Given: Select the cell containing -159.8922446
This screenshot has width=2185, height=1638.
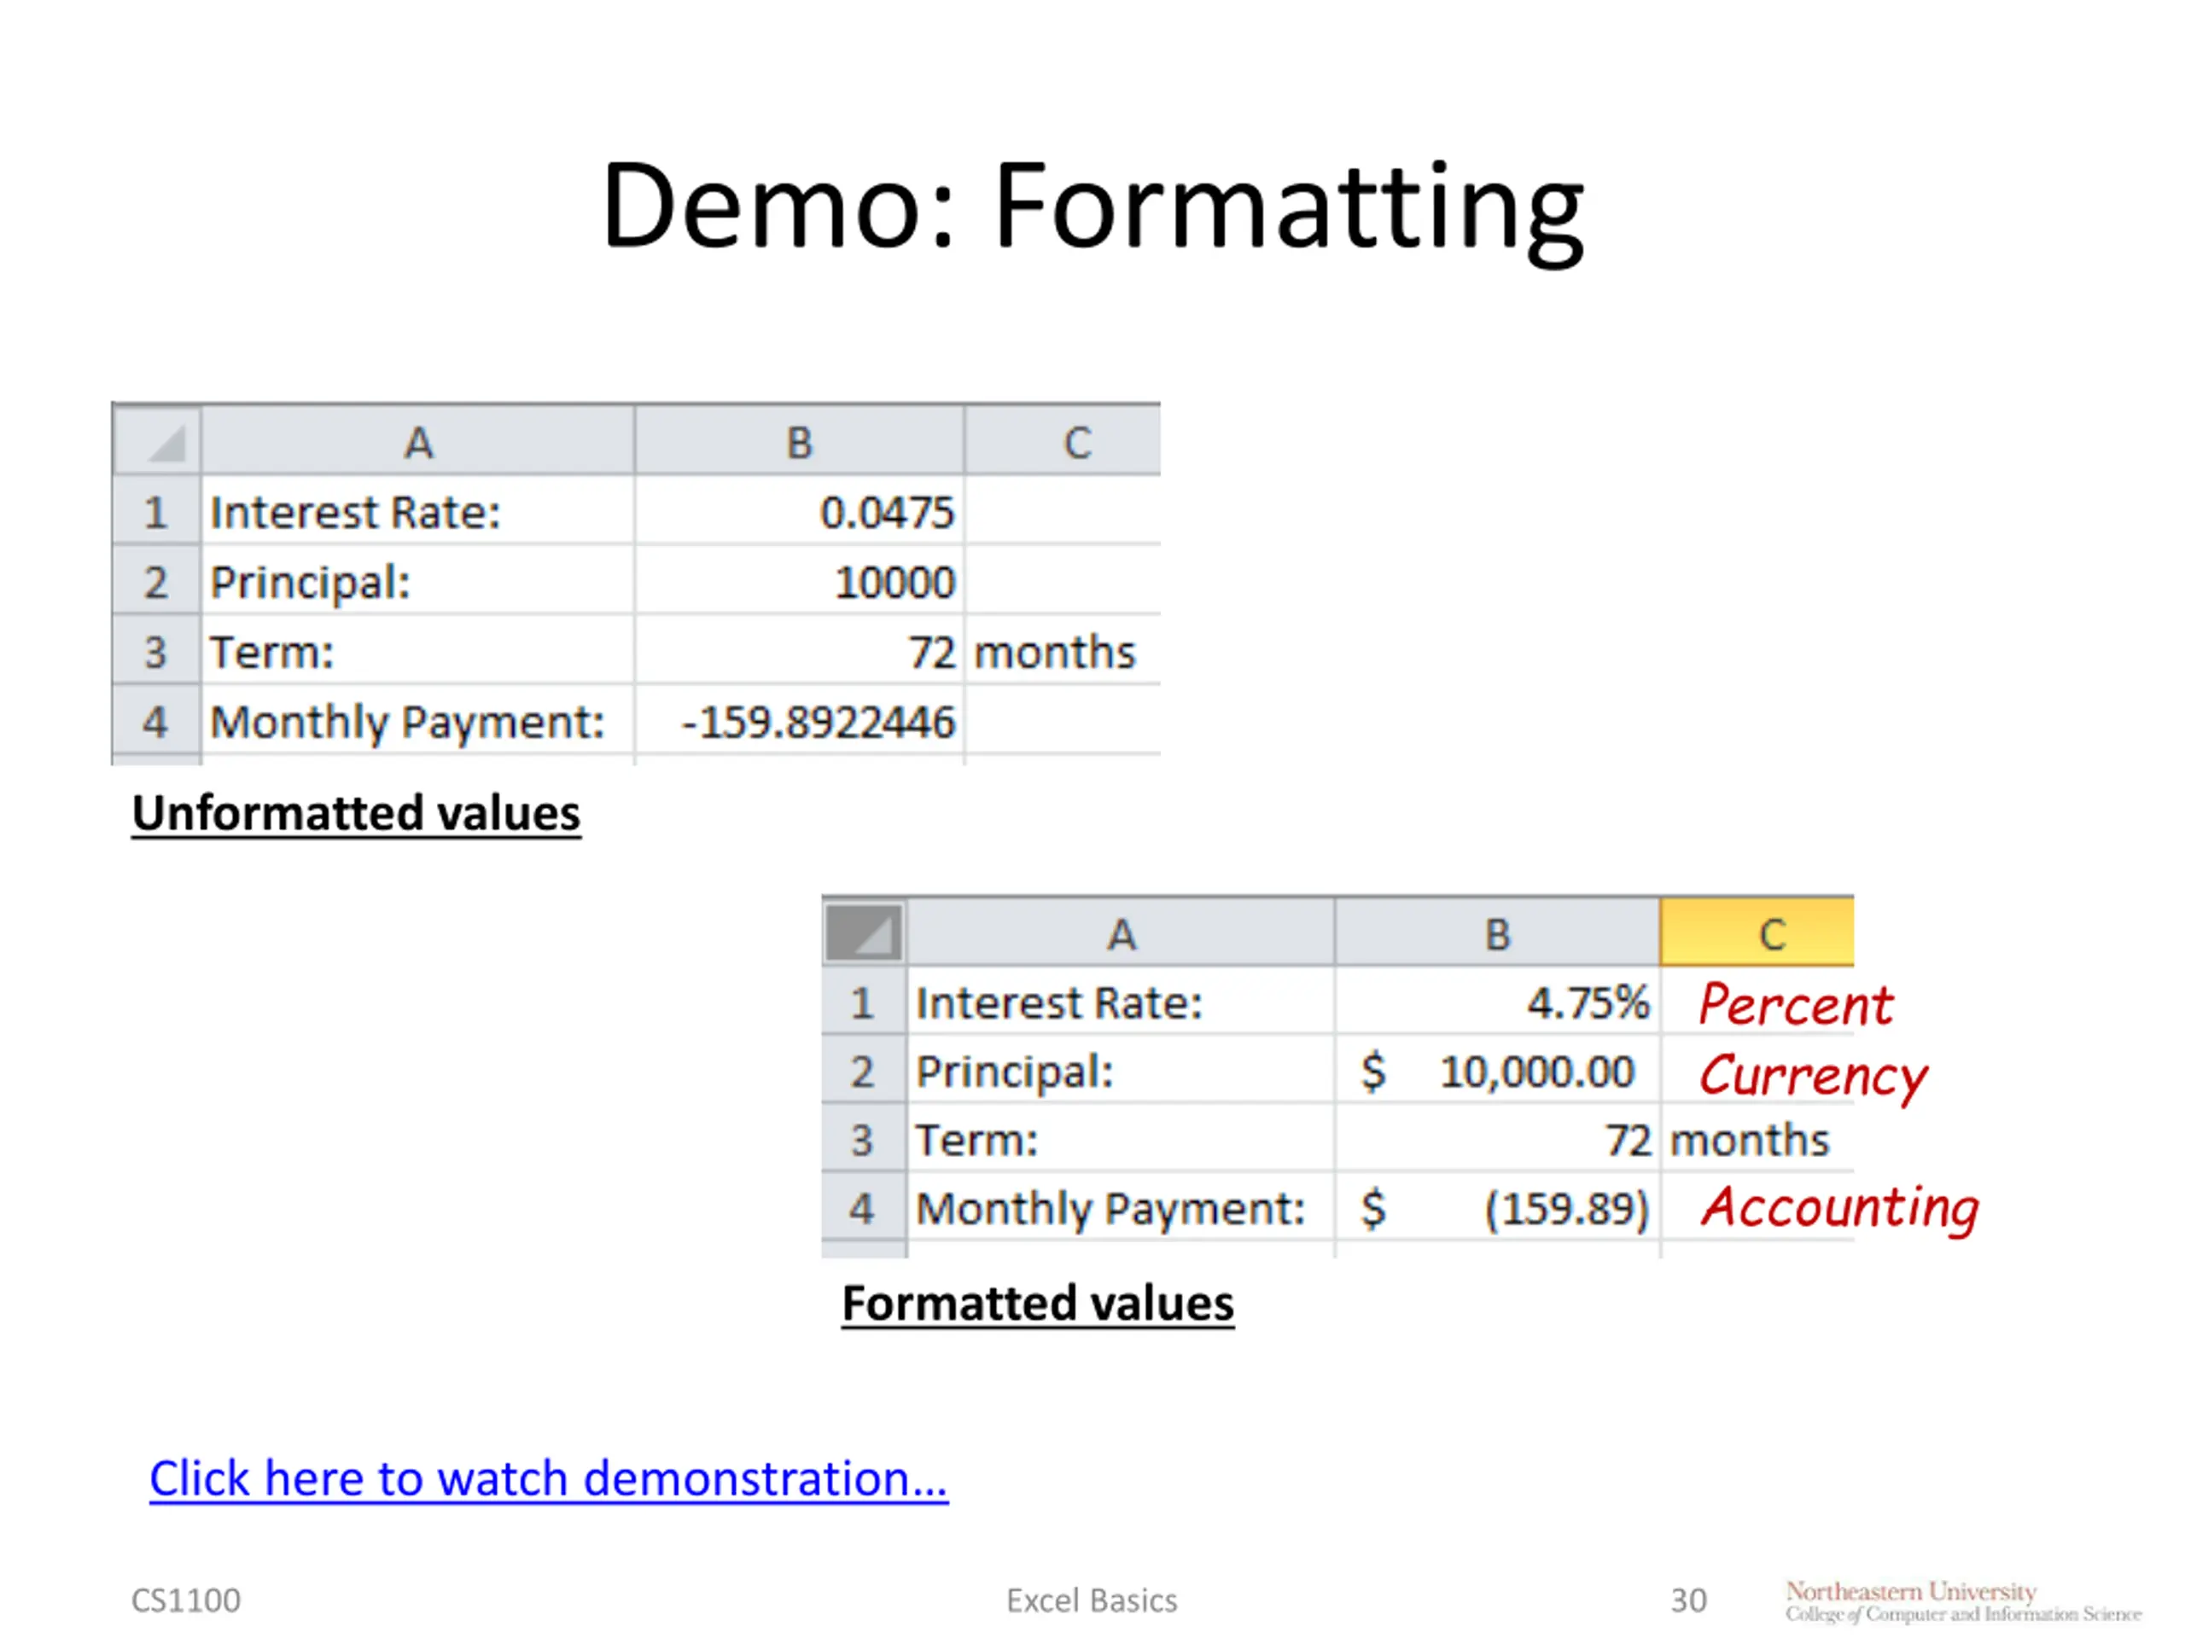Looking at the screenshot, I should click(x=798, y=722).
